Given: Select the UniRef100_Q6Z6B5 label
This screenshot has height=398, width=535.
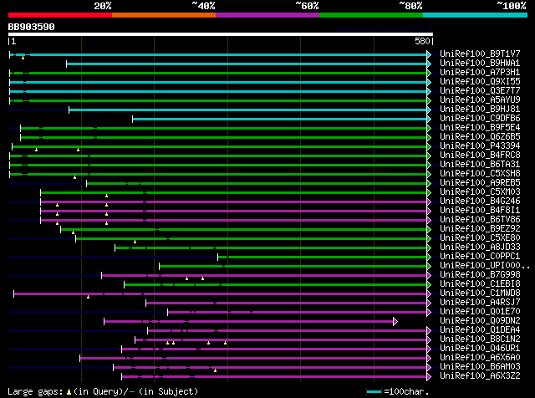Looking at the screenshot, I should 480,137.
